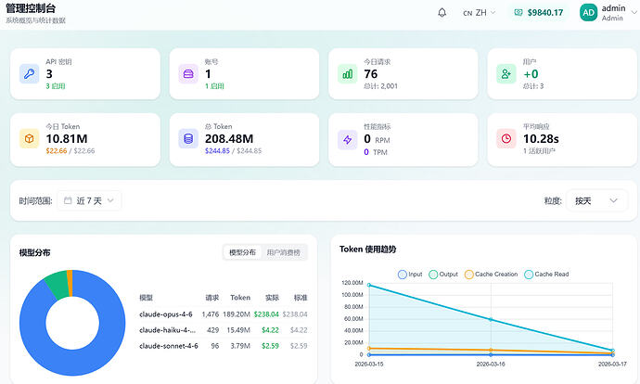Click the lightning performance icon

[x=347, y=140]
